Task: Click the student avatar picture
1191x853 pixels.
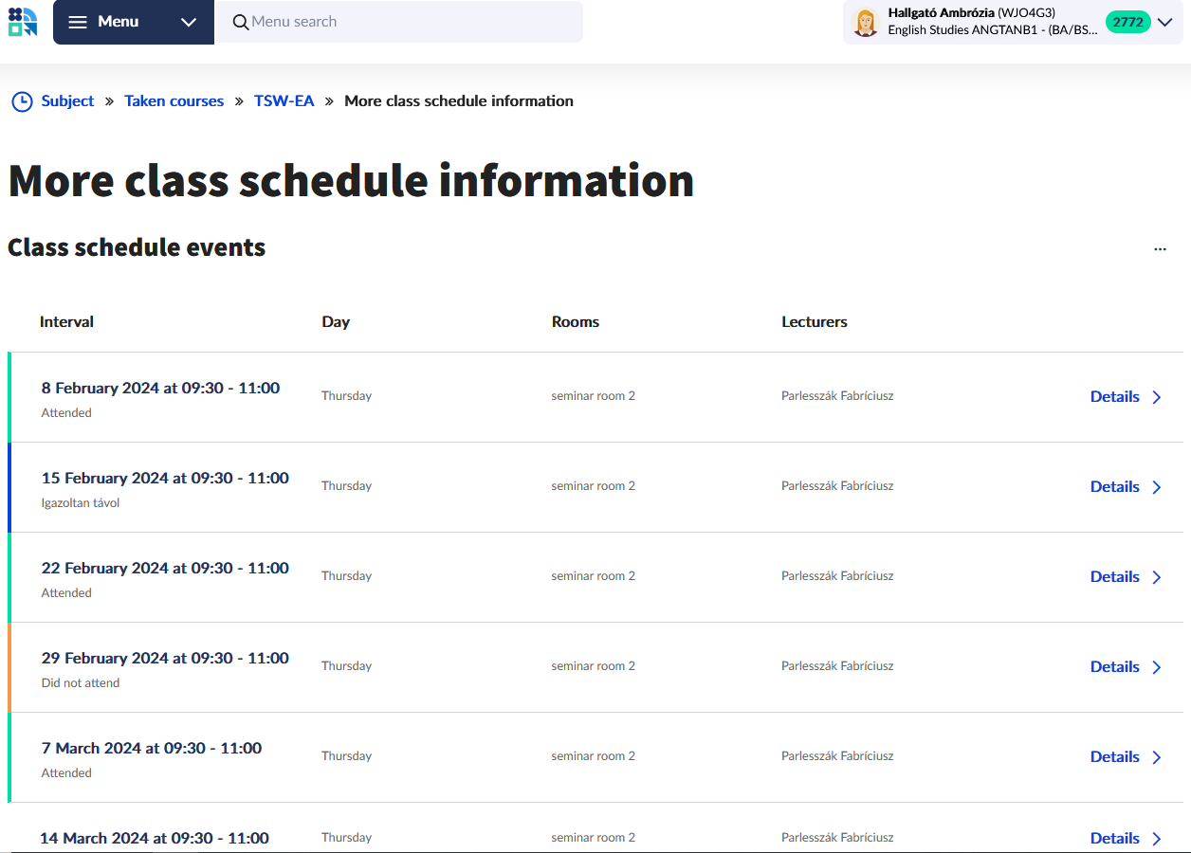Action: pyautogui.click(x=865, y=22)
